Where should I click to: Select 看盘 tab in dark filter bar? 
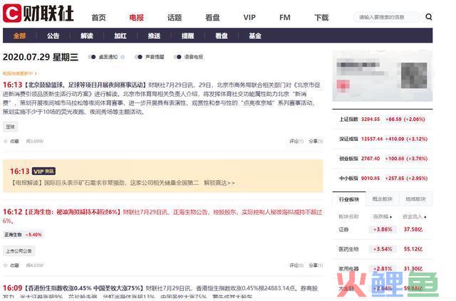pos(222,36)
